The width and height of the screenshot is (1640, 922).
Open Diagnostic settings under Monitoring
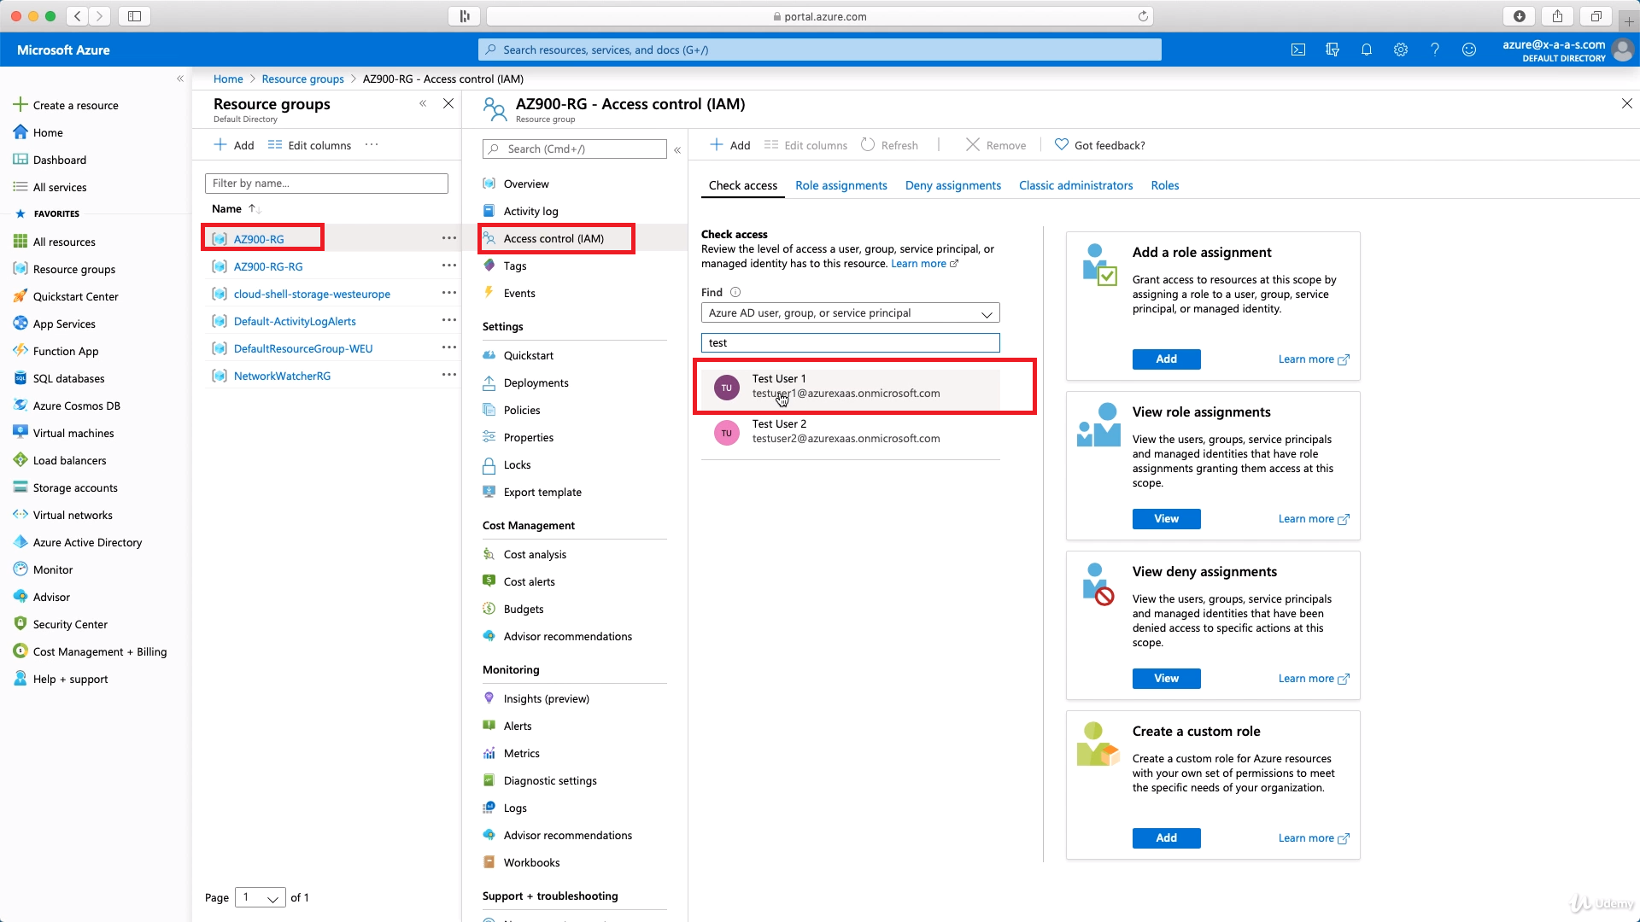point(550,780)
